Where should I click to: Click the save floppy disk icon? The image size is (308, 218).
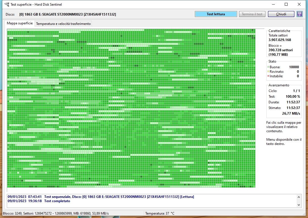[299, 14]
